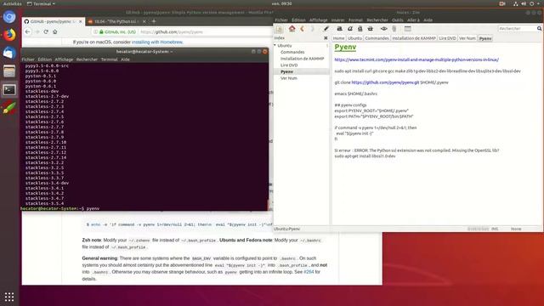Click Firefox back button
The width and height of the screenshot is (544, 306).
[28, 31]
